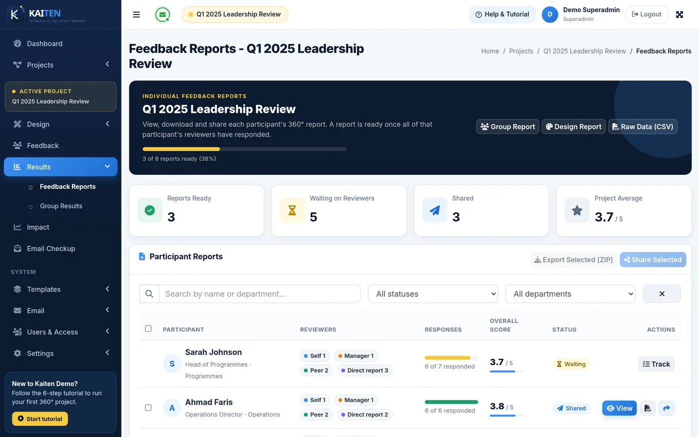Click Sarah Johnson's response progress bar
The height and width of the screenshot is (437, 699).
[x=451, y=358]
